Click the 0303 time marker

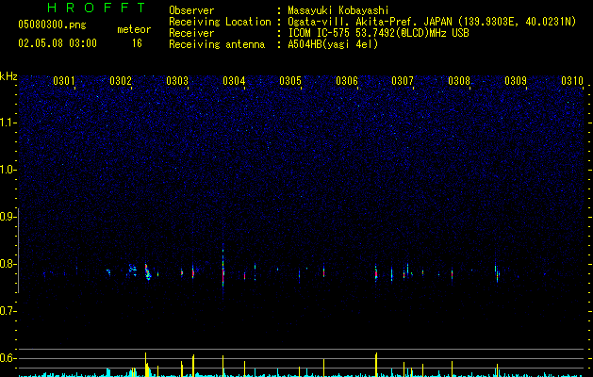[177, 81]
